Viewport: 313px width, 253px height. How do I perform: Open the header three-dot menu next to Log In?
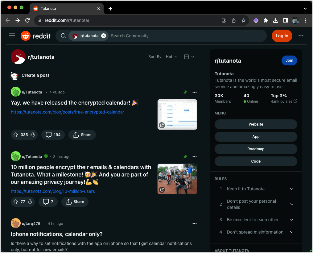[x=301, y=36]
